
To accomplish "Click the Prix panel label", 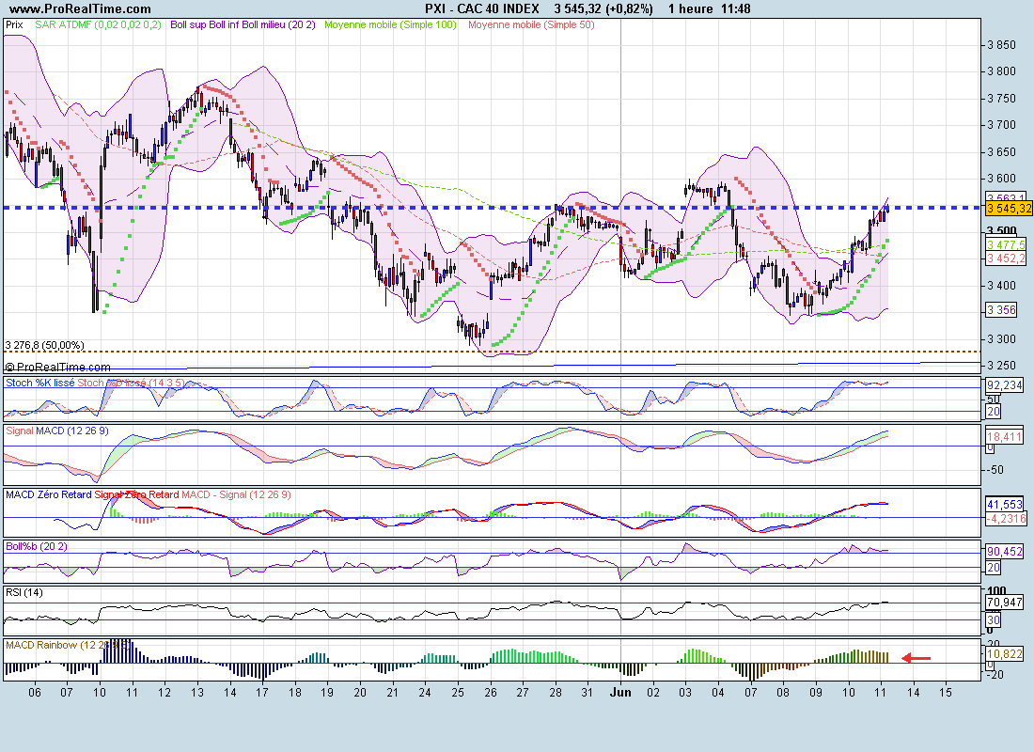I will 14,24.
